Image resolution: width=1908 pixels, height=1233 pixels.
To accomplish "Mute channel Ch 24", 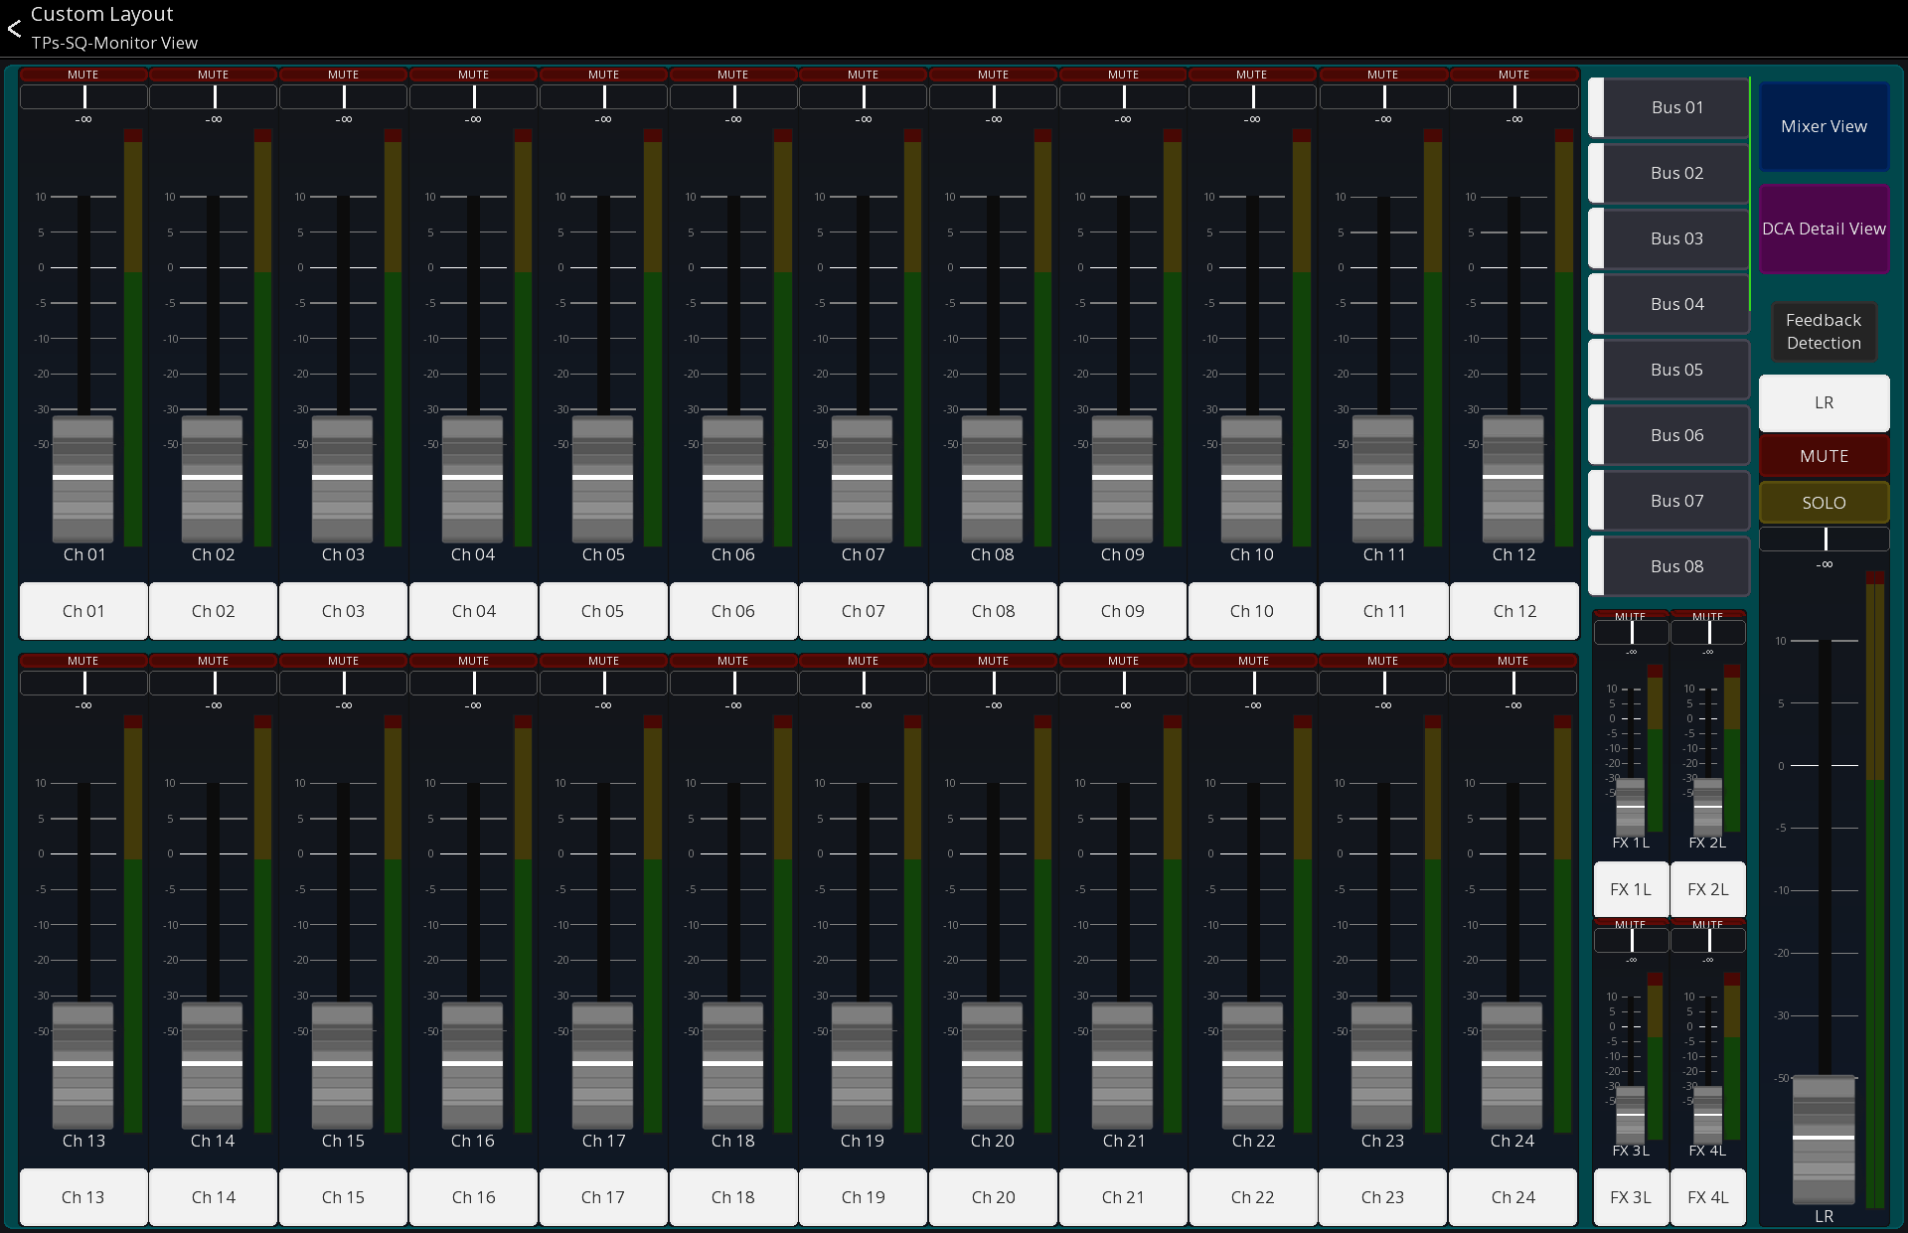I will click(x=1512, y=661).
